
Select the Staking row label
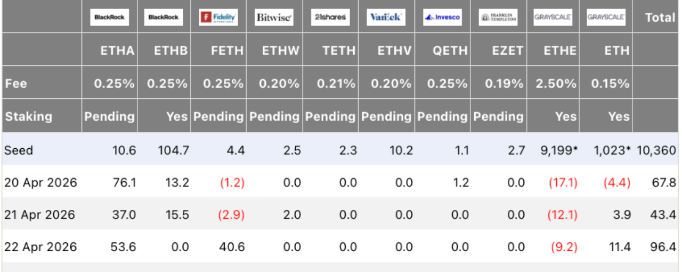[28, 117]
